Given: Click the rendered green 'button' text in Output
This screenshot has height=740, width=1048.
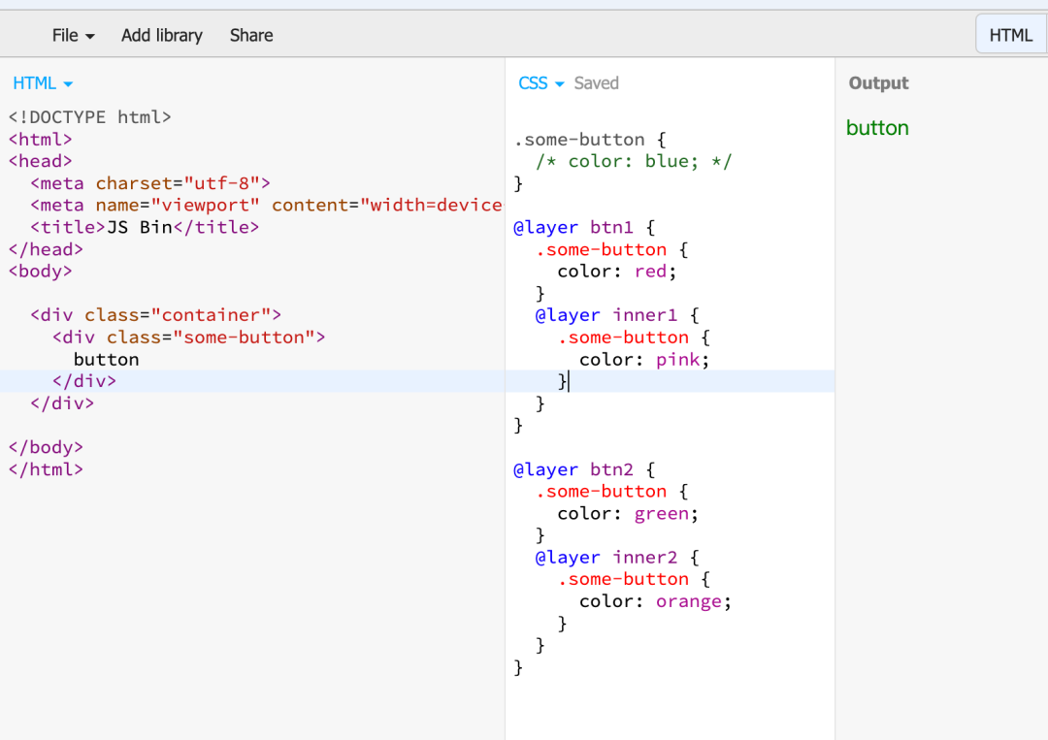Looking at the screenshot, I should point(877,128).
